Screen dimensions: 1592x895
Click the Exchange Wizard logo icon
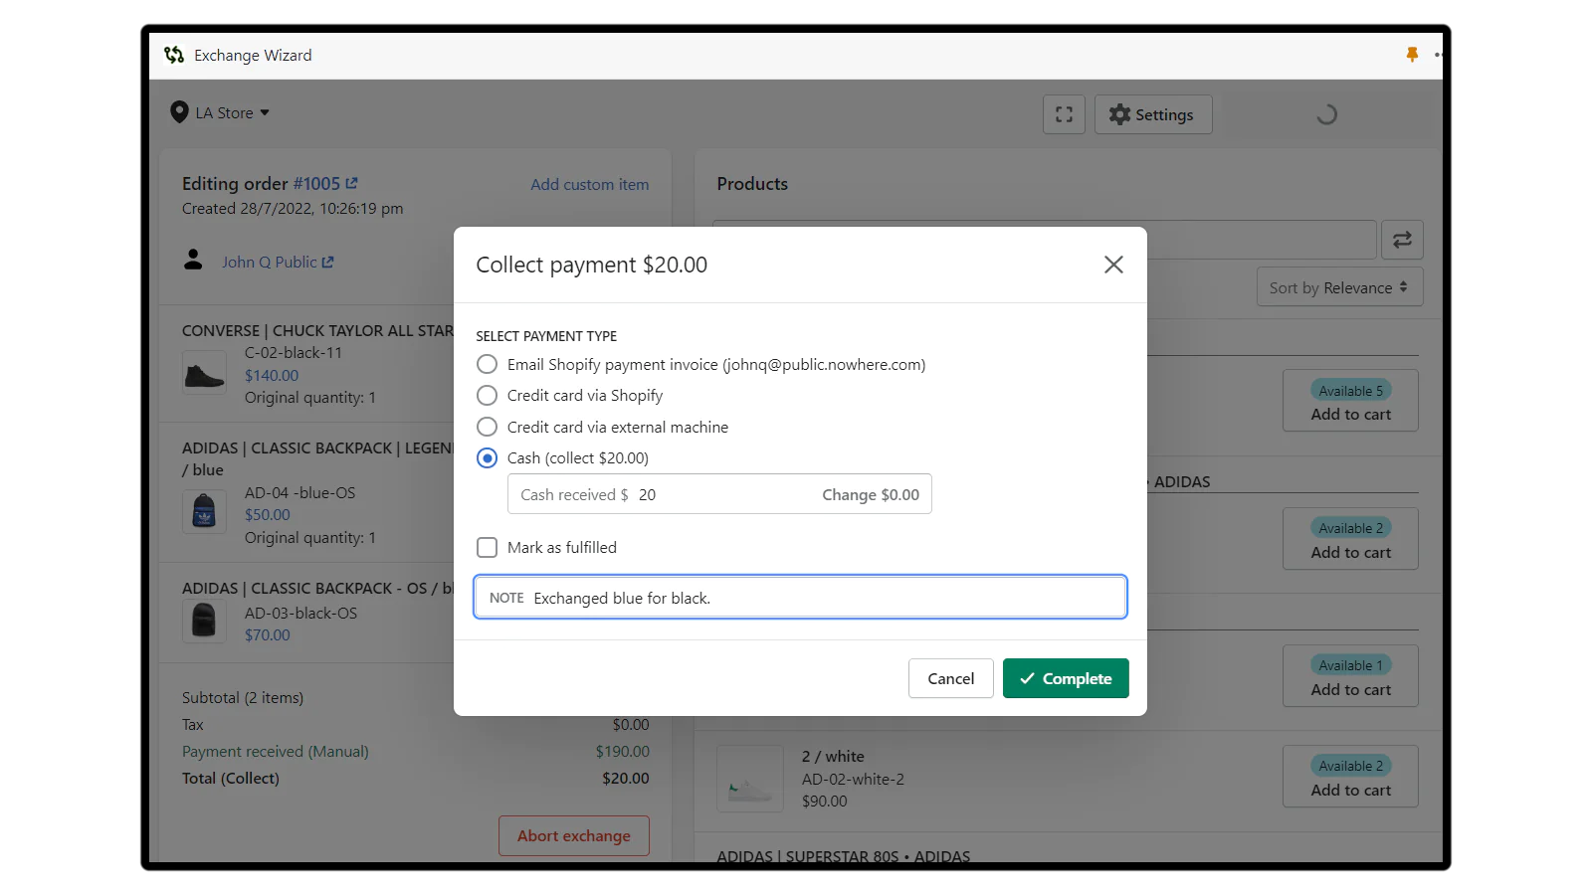click(x=174, y=56)
